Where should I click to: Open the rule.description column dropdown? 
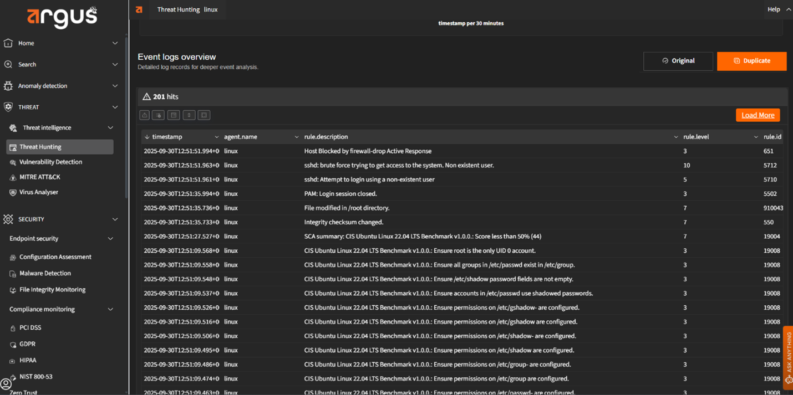[x=675, y=137]
